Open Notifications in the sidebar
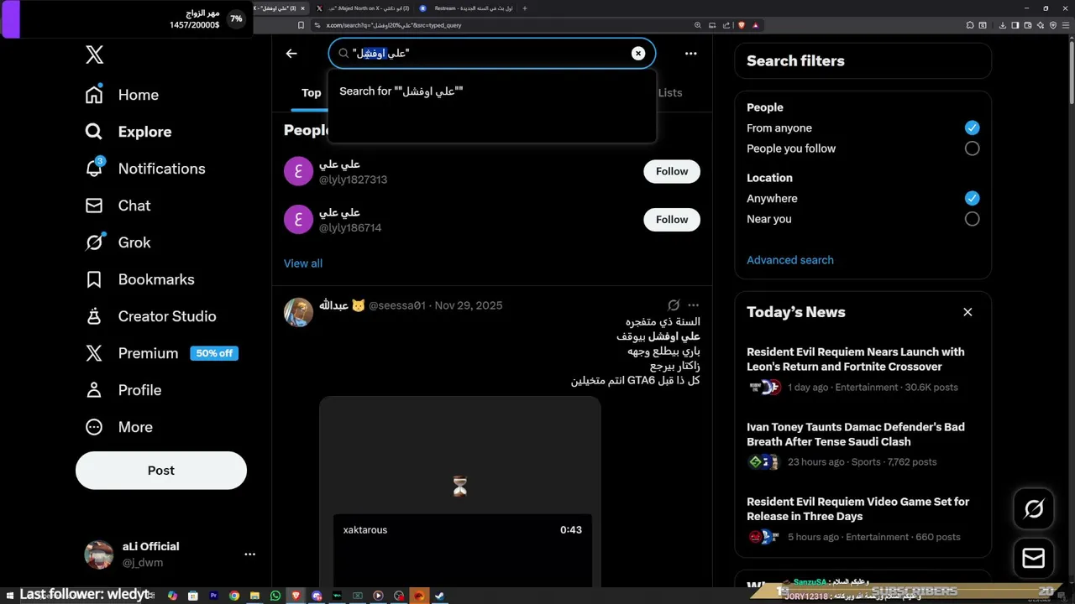Image resolution: width=1075 pixels, height=604 pixels. click(x=145, y=169)
